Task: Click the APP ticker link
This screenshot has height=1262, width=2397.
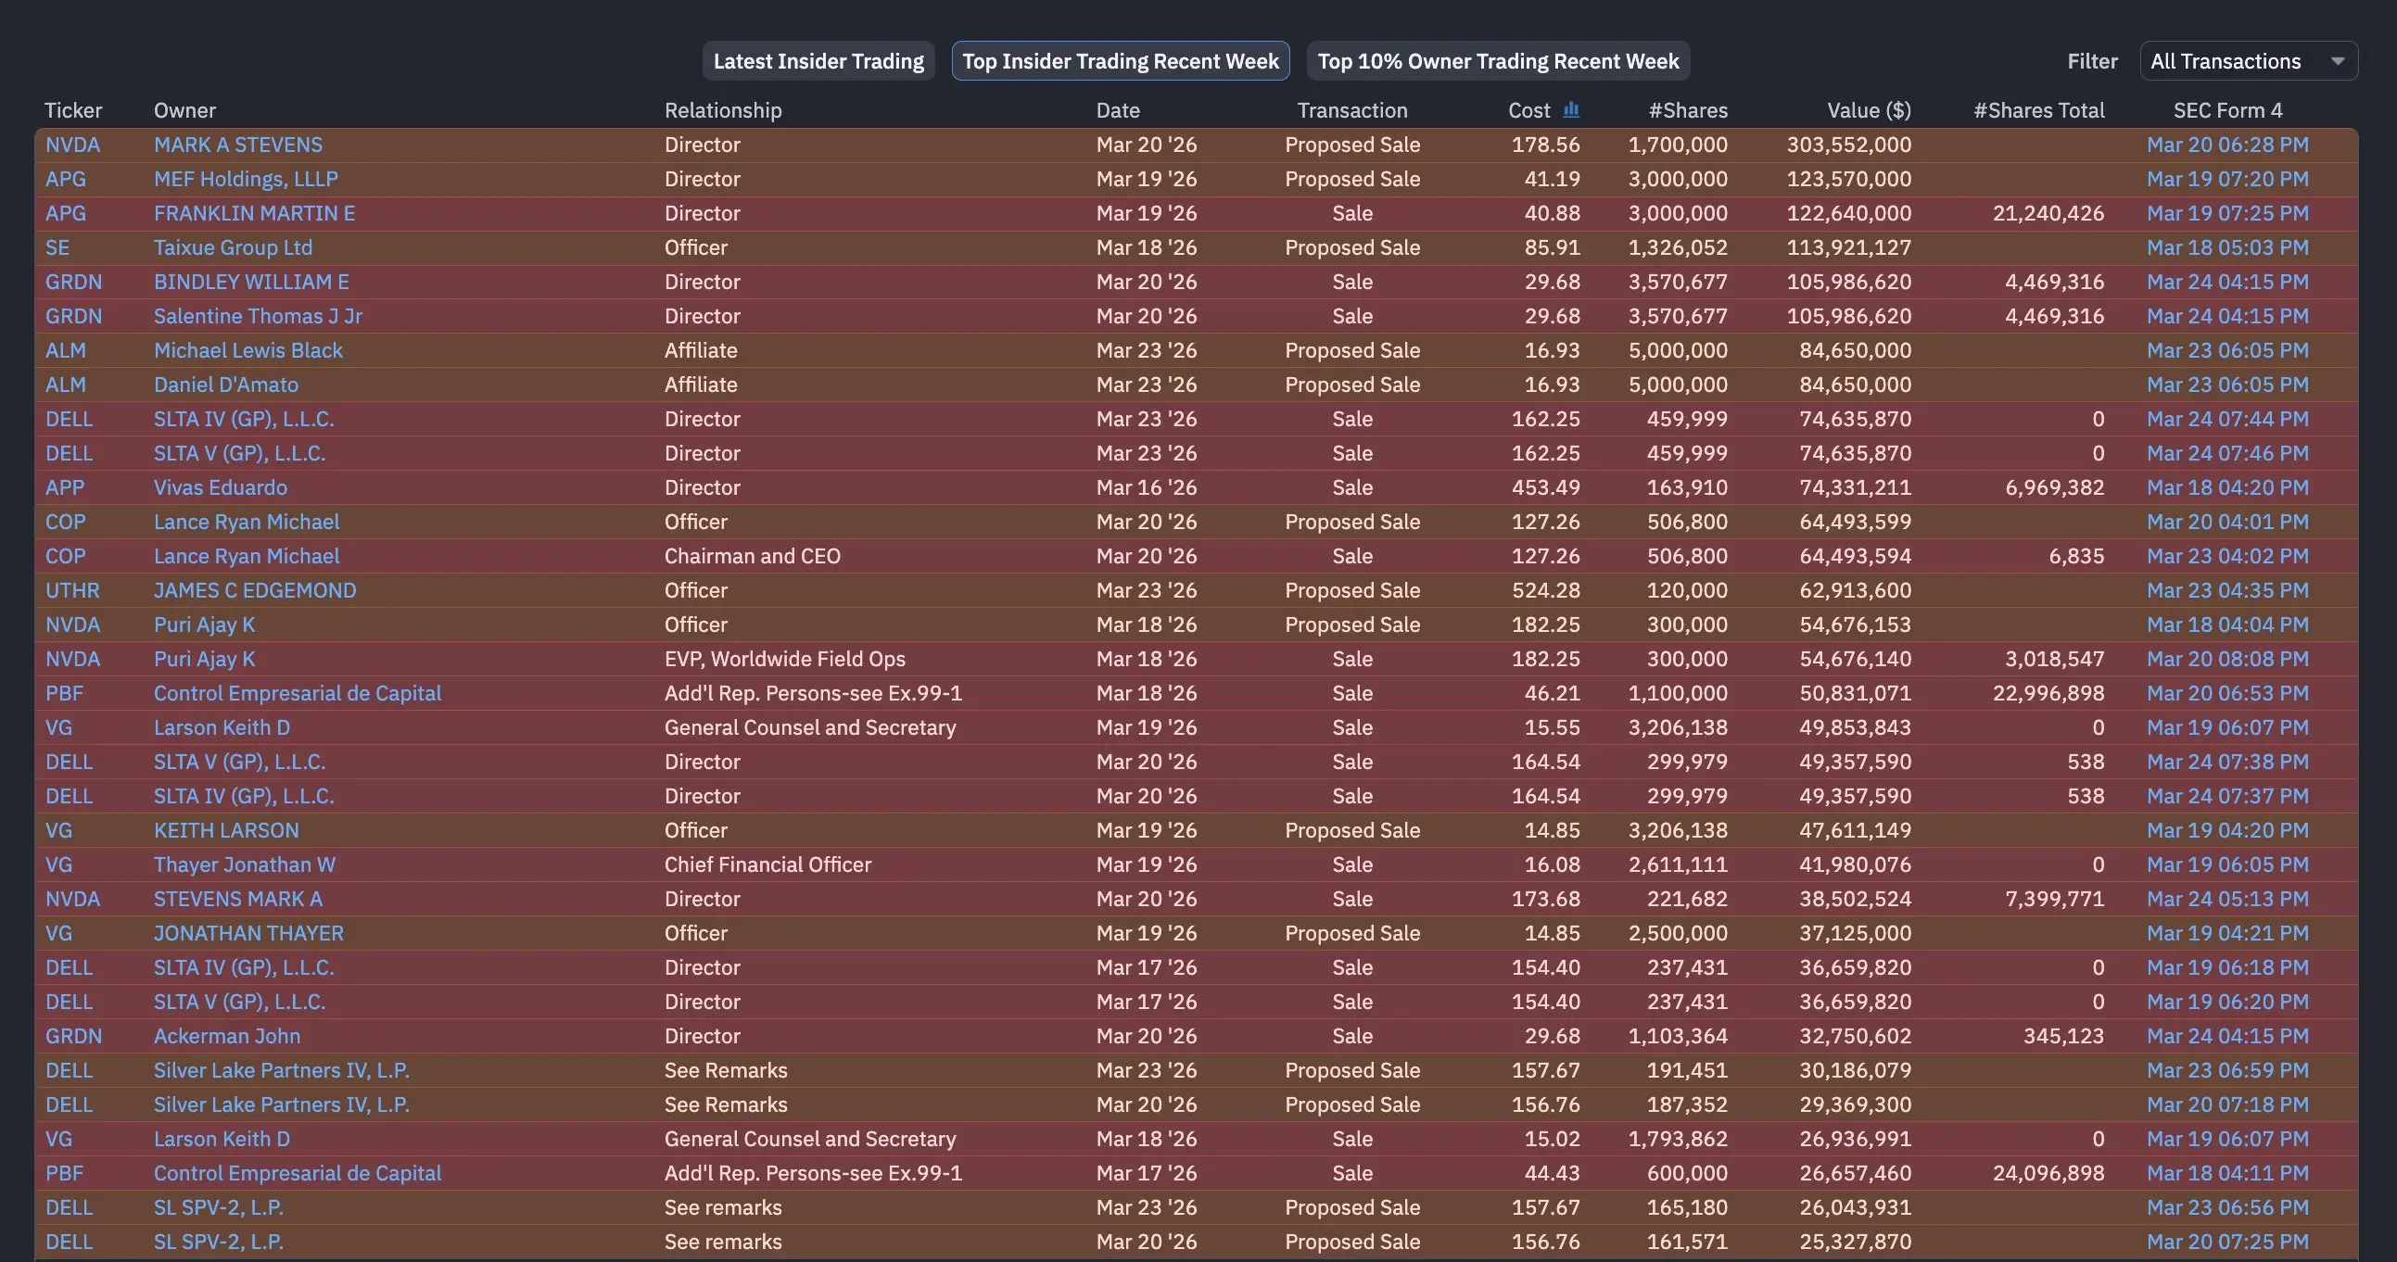Action: point(64,487)
